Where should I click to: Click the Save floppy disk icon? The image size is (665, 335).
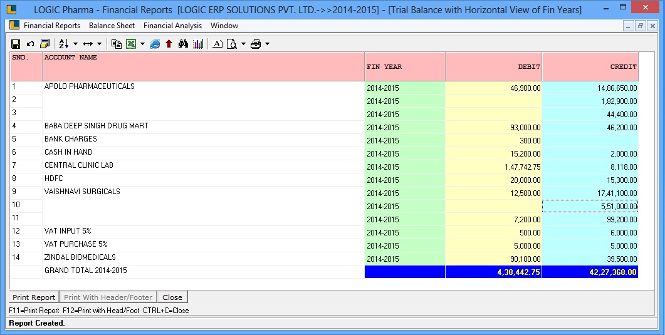(x=16, y=44)
